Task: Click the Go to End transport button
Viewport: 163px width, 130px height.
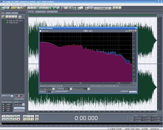Action: click(x=15, y=120)
